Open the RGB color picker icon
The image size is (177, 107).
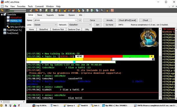[x=15, y=106]
